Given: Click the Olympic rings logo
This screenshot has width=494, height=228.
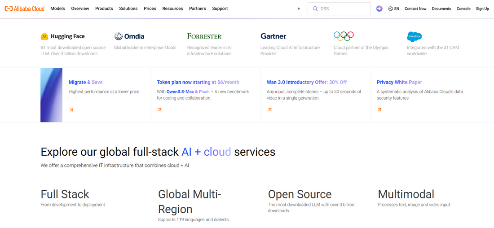Looking at the screenshot, I should pos(344,36).
